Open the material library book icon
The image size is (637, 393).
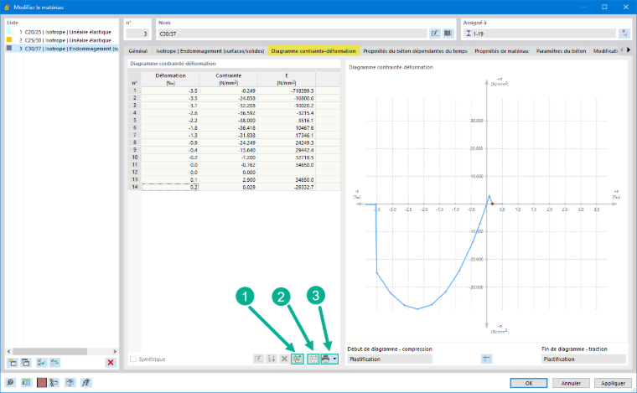[x=448, y=34]
